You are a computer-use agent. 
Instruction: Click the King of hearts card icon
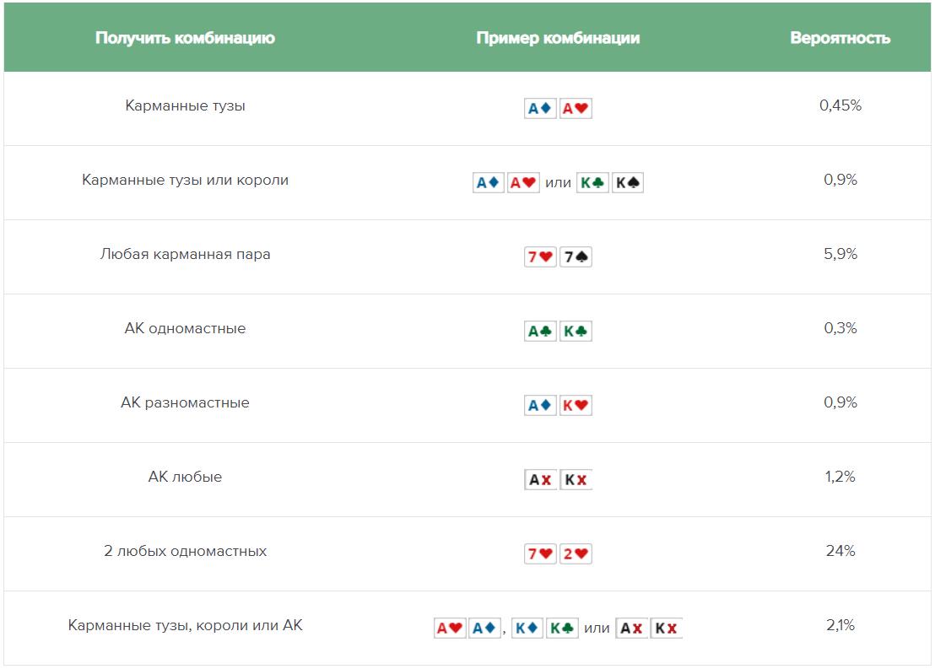[576, 406]
